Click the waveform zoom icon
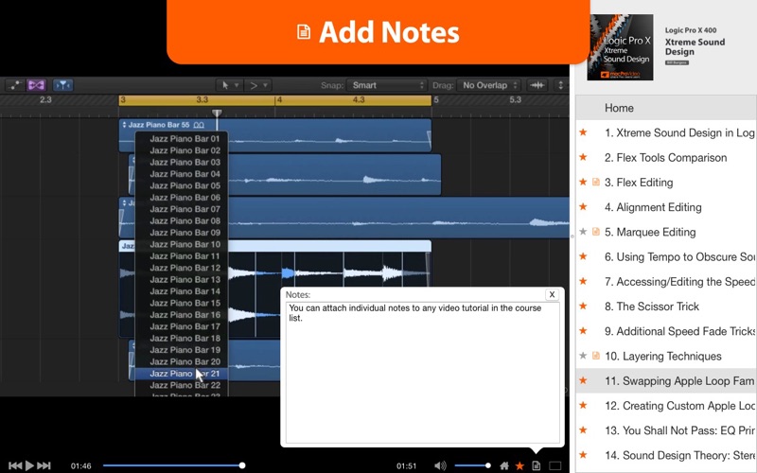Screen dimensions: 757x473 point(537,85)
